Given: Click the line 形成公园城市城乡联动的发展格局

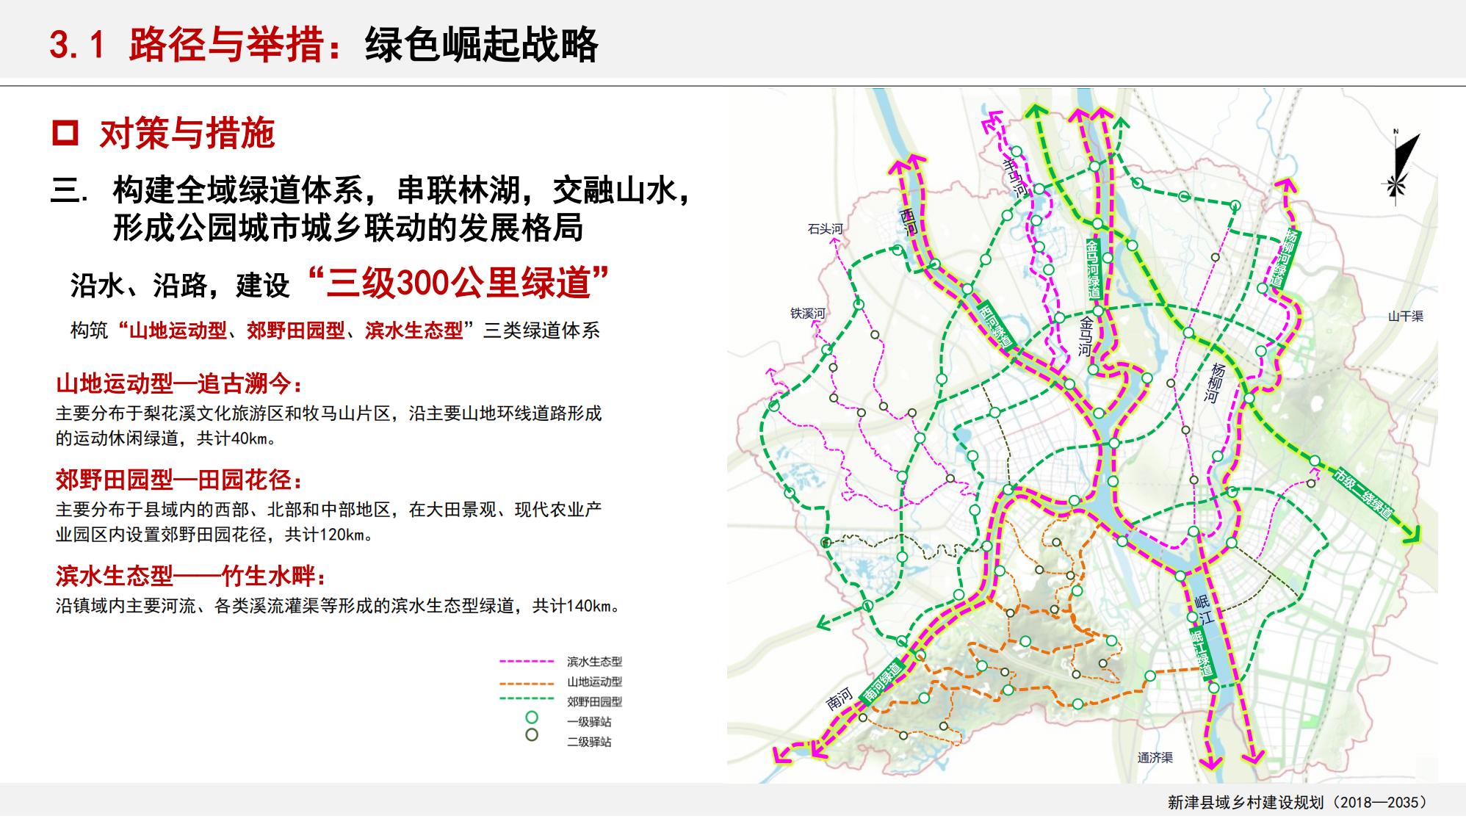Looking at the screenshot, I should click(348, 228).
